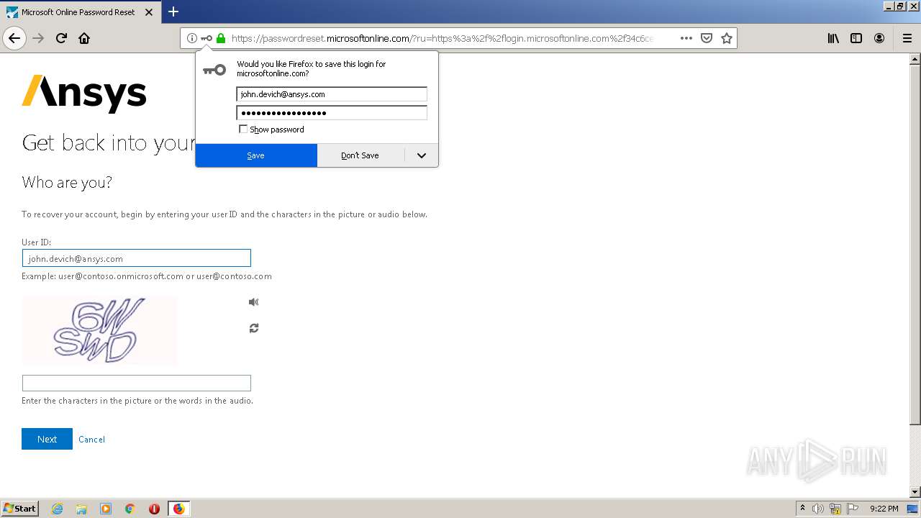Open a new browser tab
This screenshot has height=518, width=921.
coord(173,12)
